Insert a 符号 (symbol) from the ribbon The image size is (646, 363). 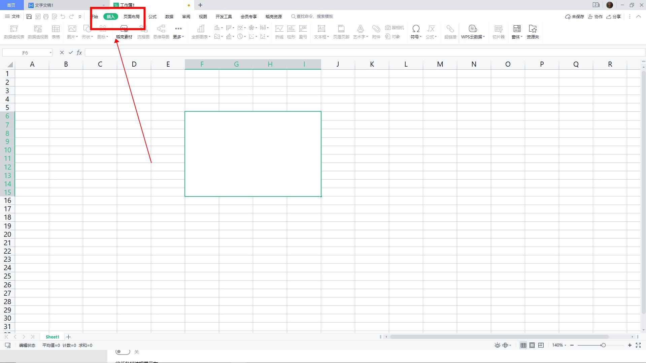[416, 32]
